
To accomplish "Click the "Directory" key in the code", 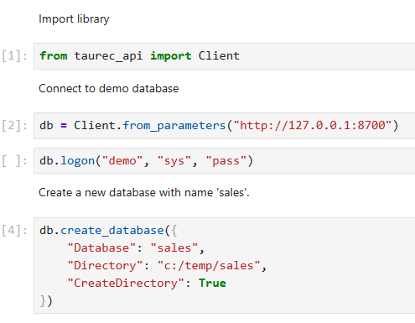I will tap(105, 266).
